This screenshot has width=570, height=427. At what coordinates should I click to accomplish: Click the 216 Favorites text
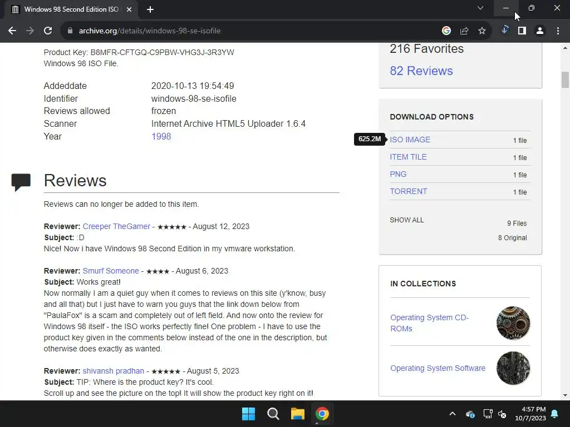(x=427, y=49)
